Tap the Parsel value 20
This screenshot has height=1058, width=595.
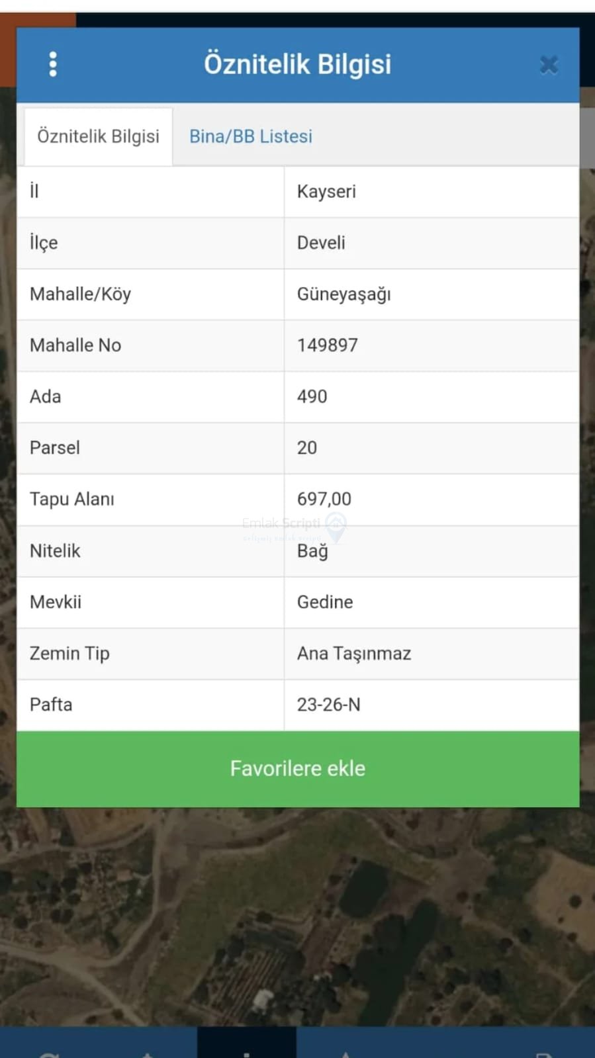click(x=307, y=448)
